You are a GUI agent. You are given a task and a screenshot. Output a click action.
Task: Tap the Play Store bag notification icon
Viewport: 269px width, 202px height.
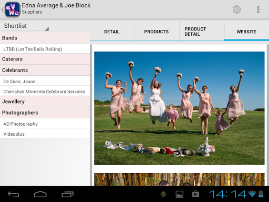click(195, 194)
